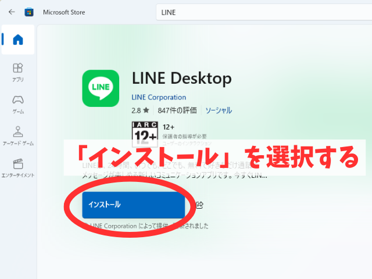Screen dimensions: 372x279
Task: Focus the search box containing LINE
Action: (264, 12)
